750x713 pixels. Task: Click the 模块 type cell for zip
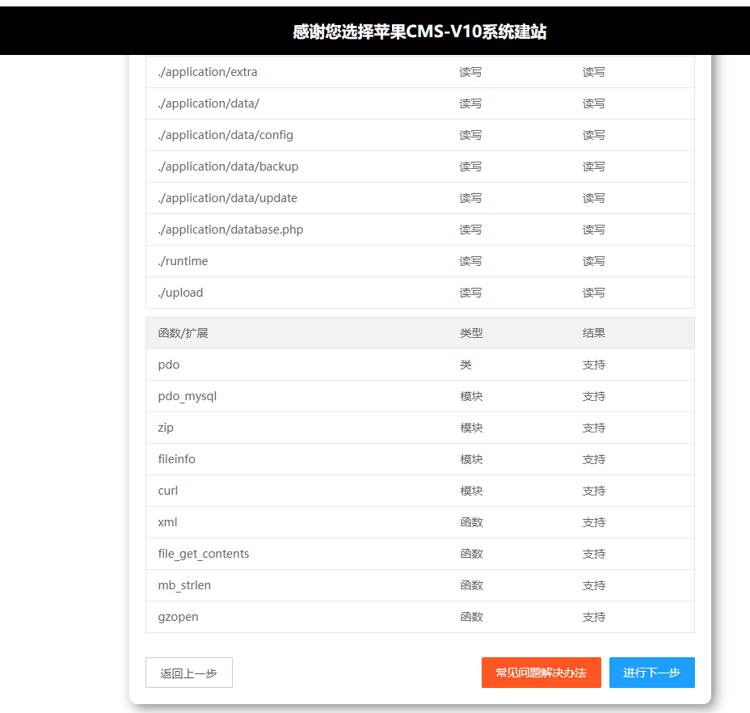[471, 428]
